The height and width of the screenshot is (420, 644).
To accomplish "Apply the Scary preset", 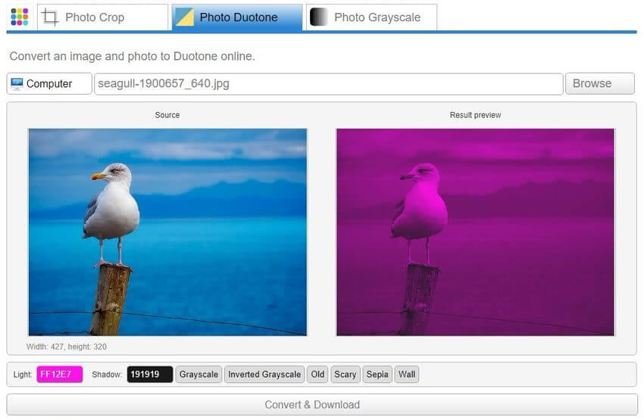I will (345, 375).
